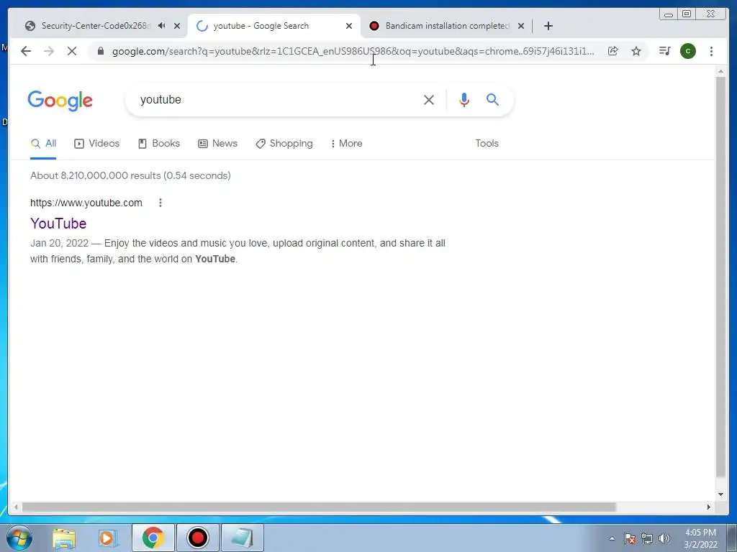This screenshot has height=552, width=737.
Task: Expand the More search categories menu
Action: pyautogui.click(x=346, y=144)
